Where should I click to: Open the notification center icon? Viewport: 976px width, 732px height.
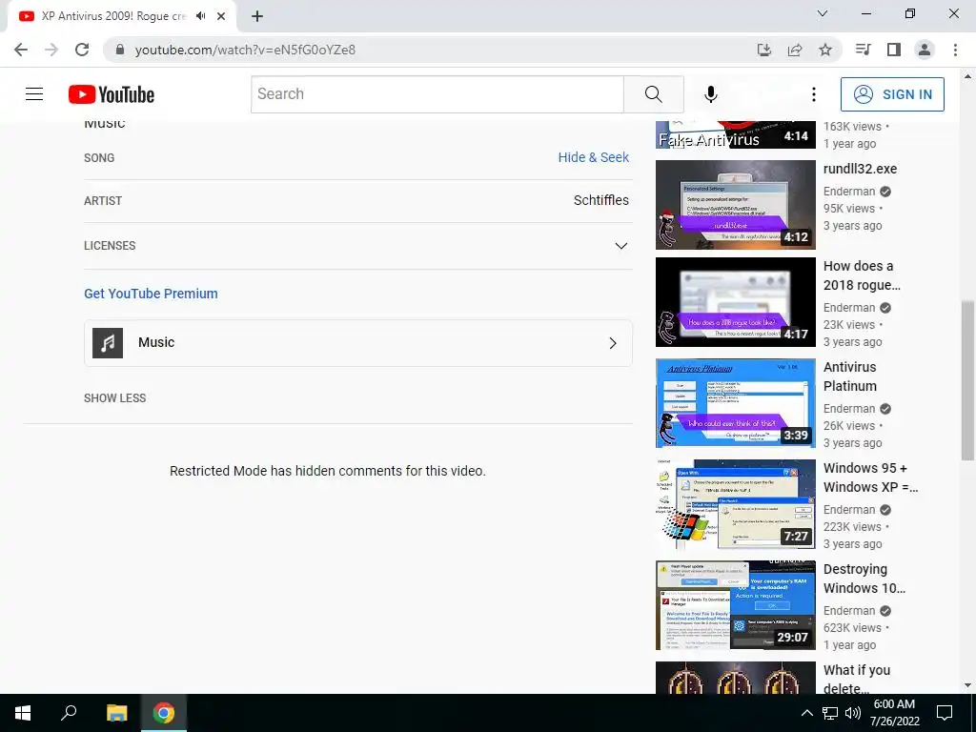[945, 713]
